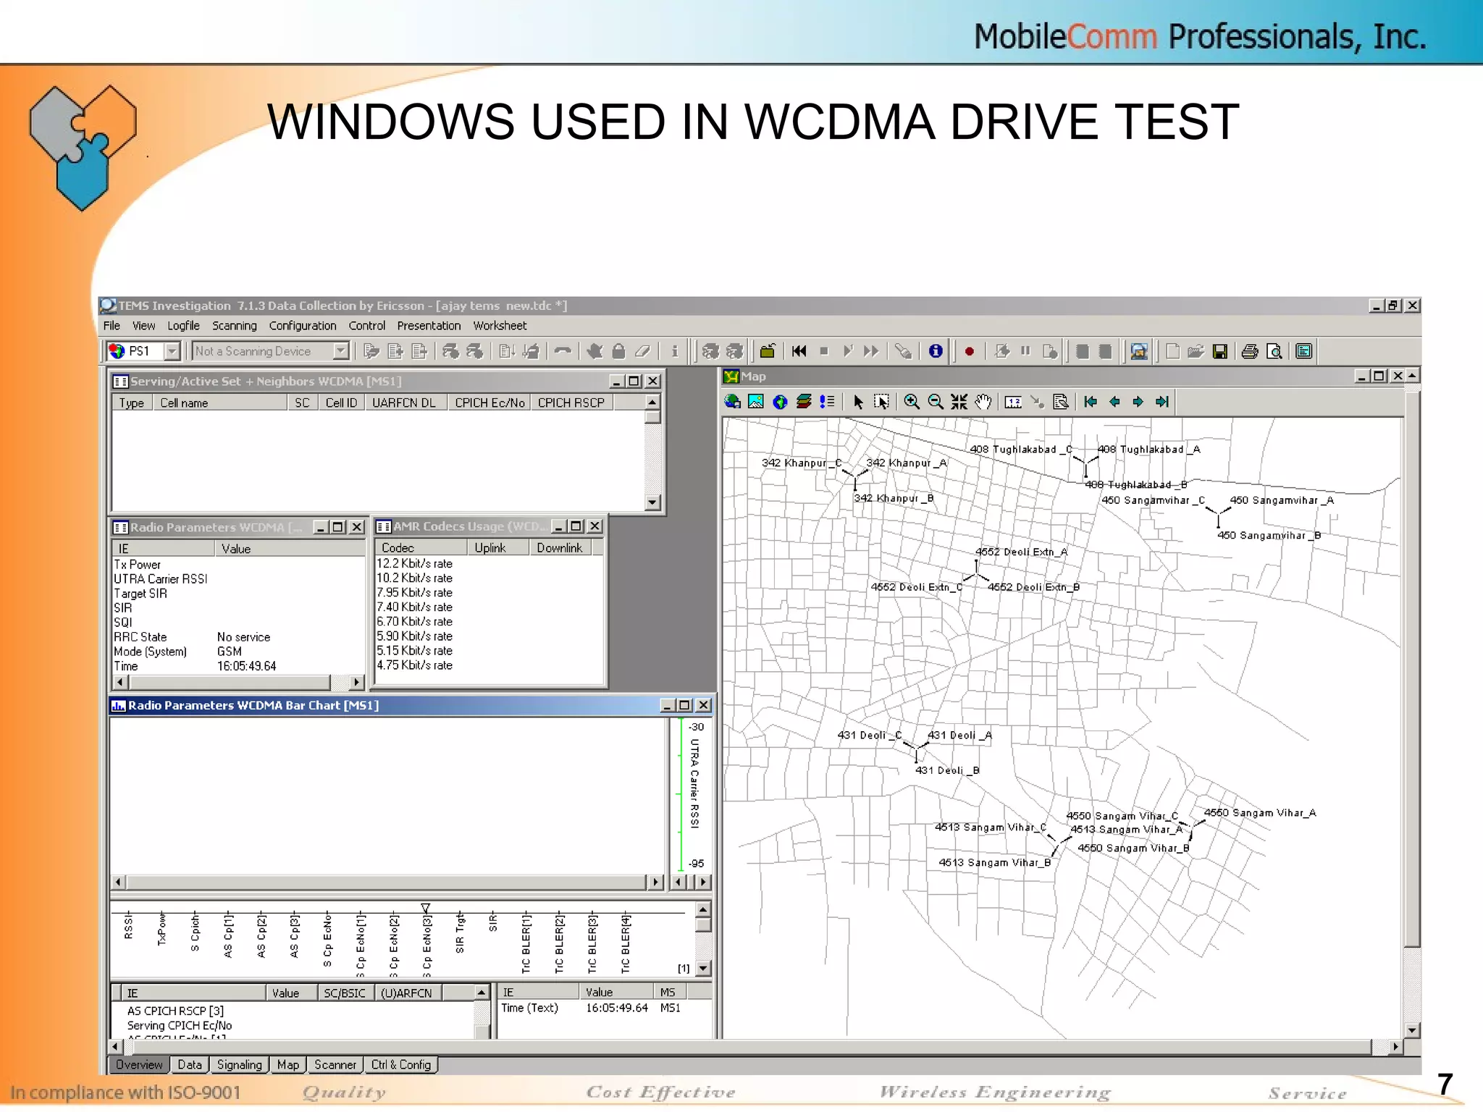Open the Presentation menu
The height and width of the screenshot is (1112, 1483).
429,326
